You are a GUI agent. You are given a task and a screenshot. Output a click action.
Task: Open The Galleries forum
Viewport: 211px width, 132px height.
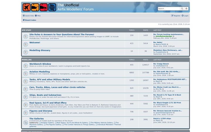pos(37,119)
